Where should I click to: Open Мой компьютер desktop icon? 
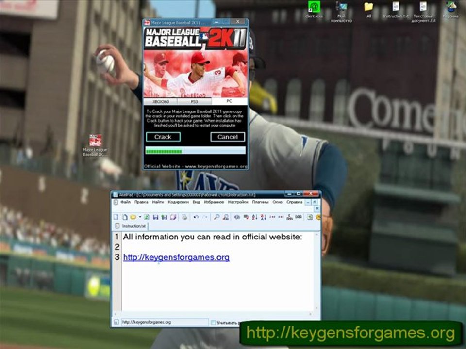point(341,12)
